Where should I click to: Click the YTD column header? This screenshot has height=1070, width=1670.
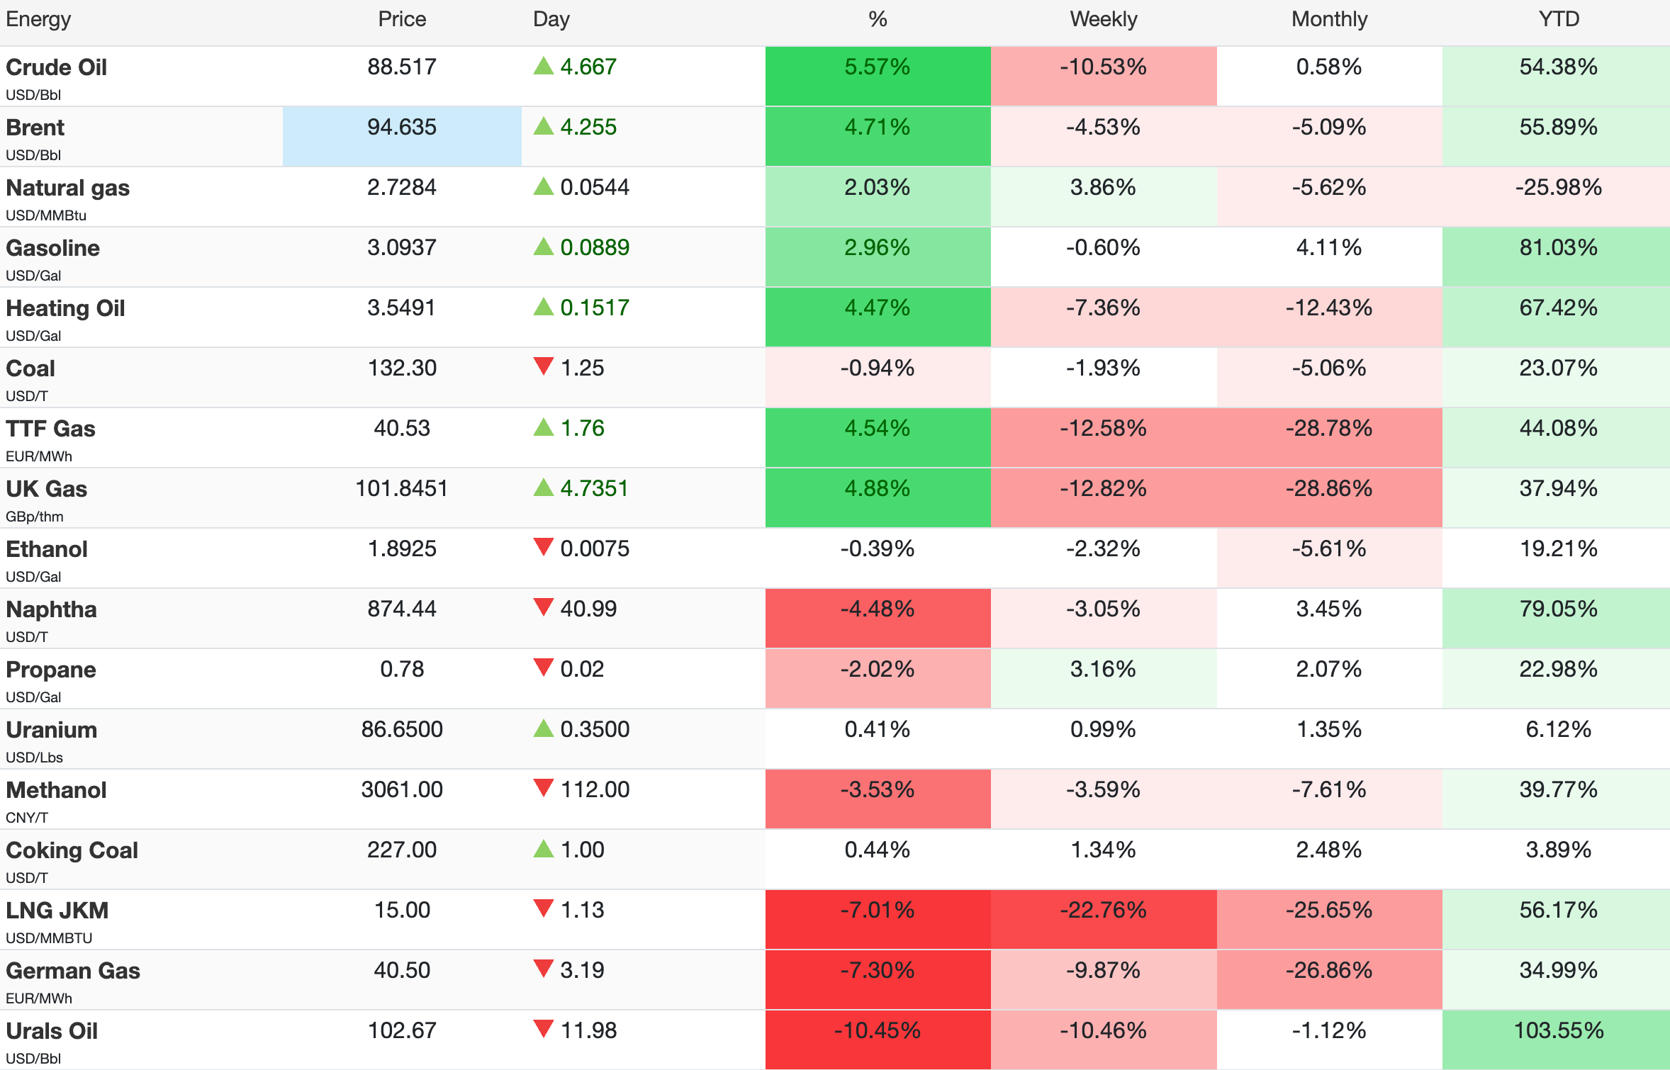click(1558, 19)
